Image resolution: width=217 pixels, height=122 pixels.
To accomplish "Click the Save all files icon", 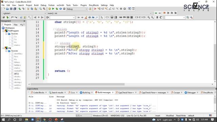I will click(15, 9).
